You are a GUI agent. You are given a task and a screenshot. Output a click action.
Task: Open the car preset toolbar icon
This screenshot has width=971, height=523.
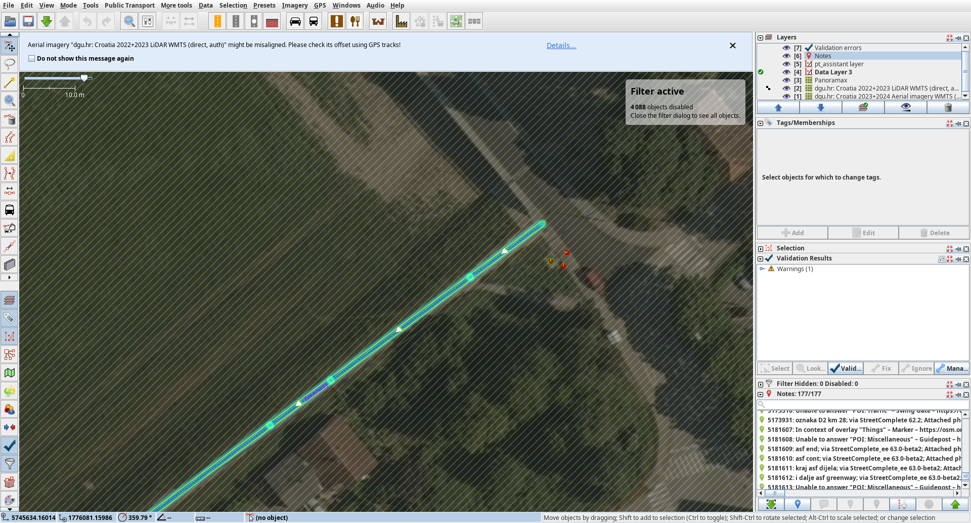pyautogui.click(x=295, y=21)
